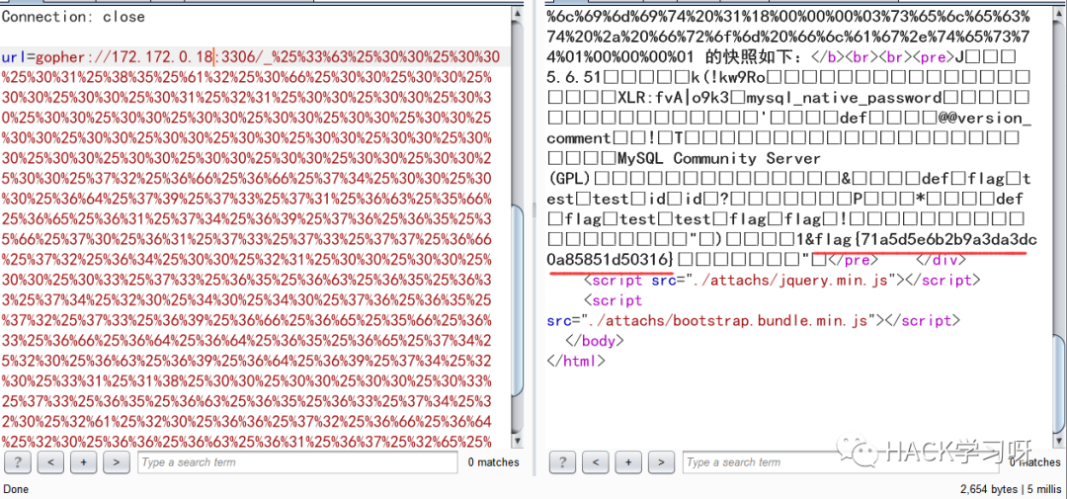Screen dimensions: 1067x499
Task: Focus the request panel search term field
Action: point(297,462)
